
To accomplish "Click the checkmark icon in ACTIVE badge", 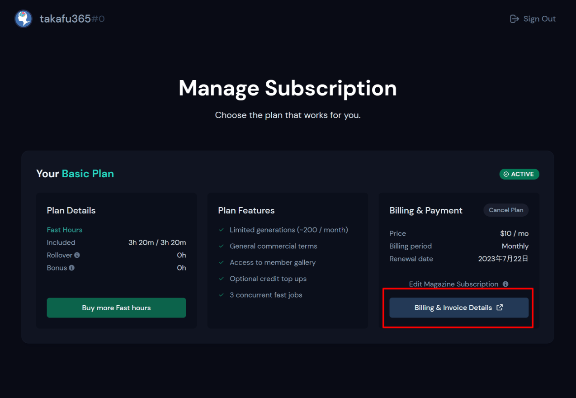I will tap(506, 174).
